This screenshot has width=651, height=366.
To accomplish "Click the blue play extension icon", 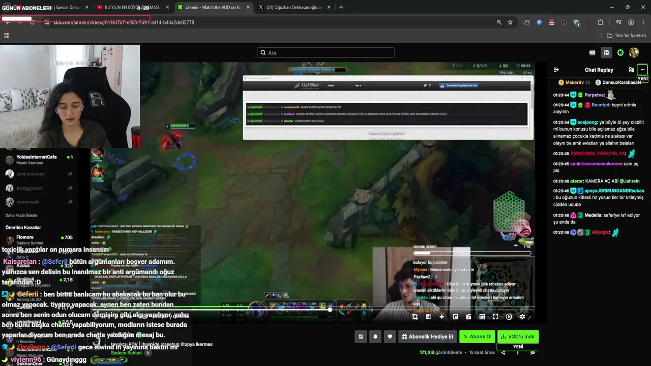I will click(539, 22).
